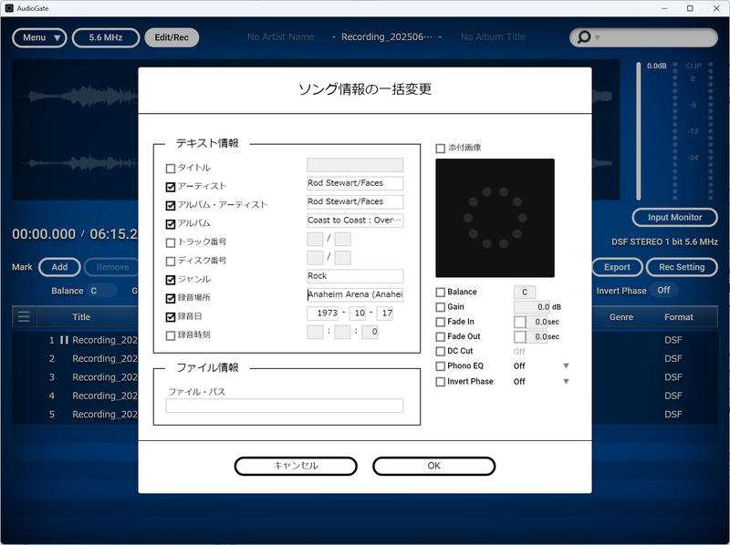Switch to Edit/Rec mode

(x=171, y=37)
